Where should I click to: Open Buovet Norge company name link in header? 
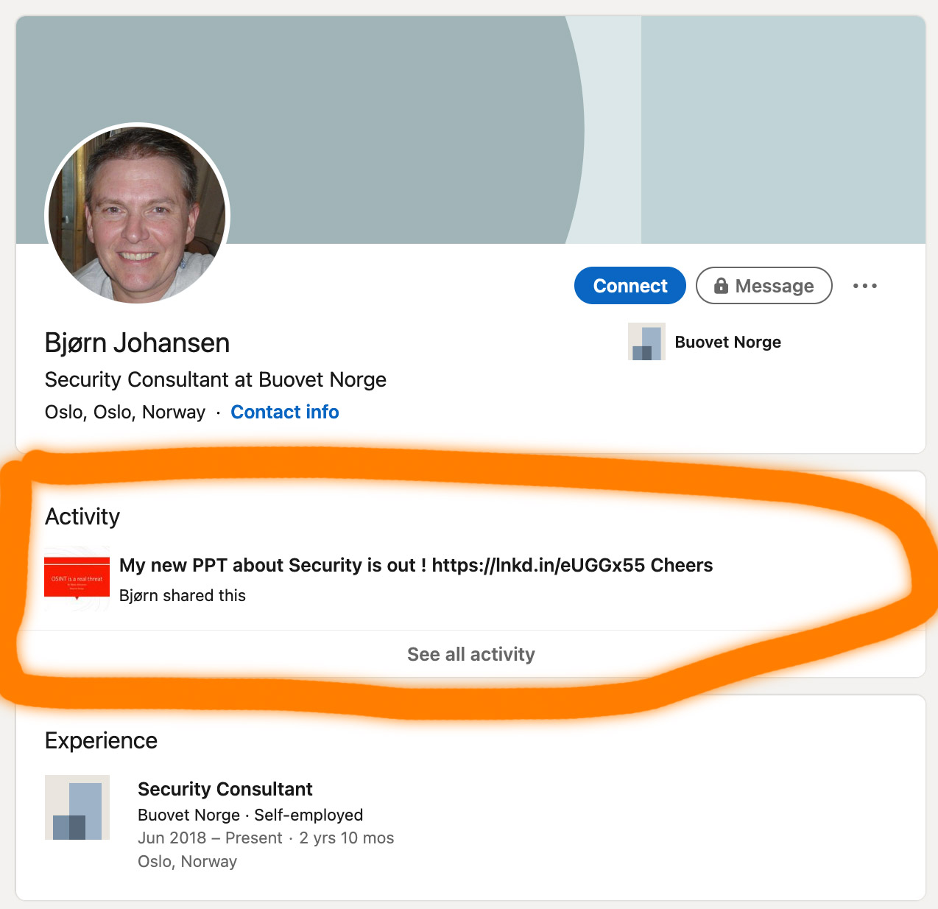[x=727, y=342]
